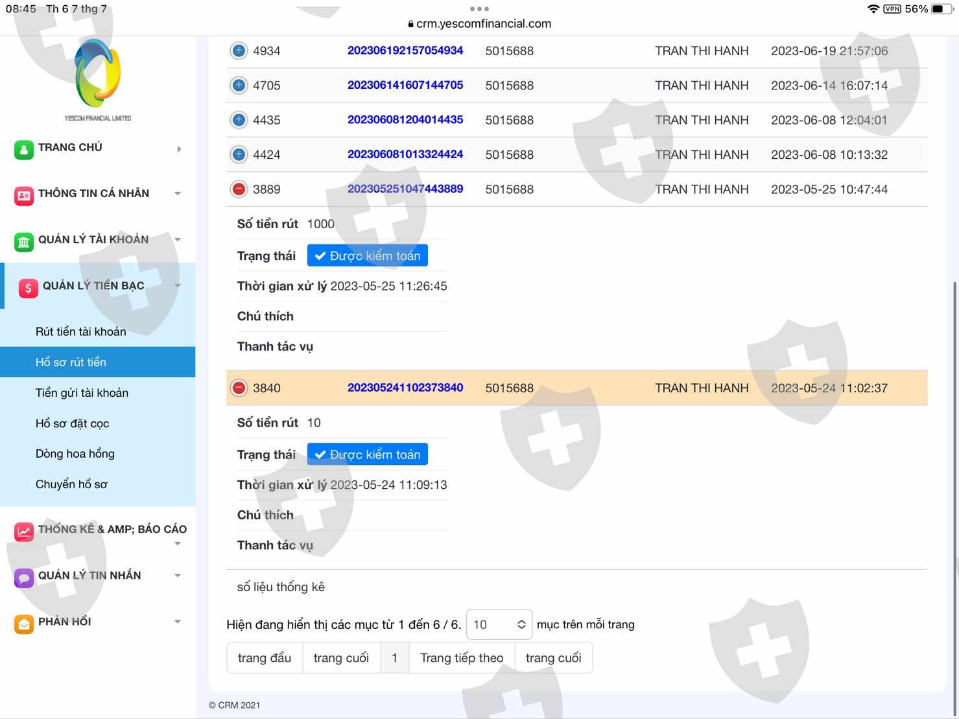Click the Quản Lý Tài Khoản bank icon
The height and width of the screenshot is (719, 959).
(24, 242)
